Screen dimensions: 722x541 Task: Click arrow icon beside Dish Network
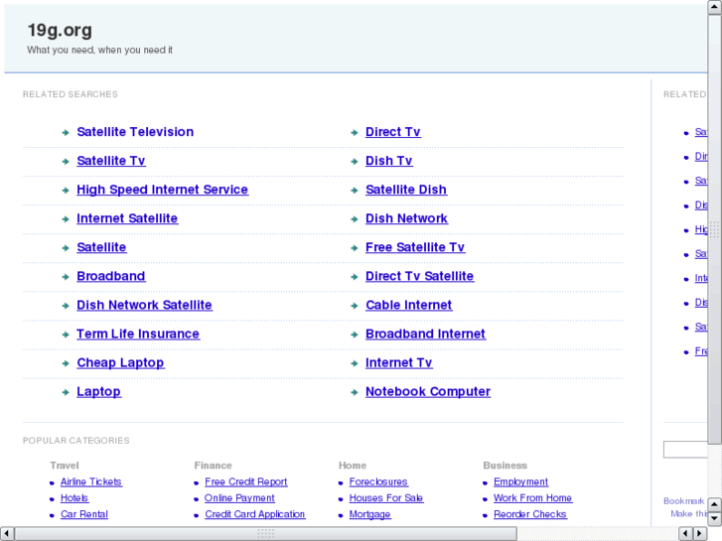pyautogui.click(x=355, y=219)
